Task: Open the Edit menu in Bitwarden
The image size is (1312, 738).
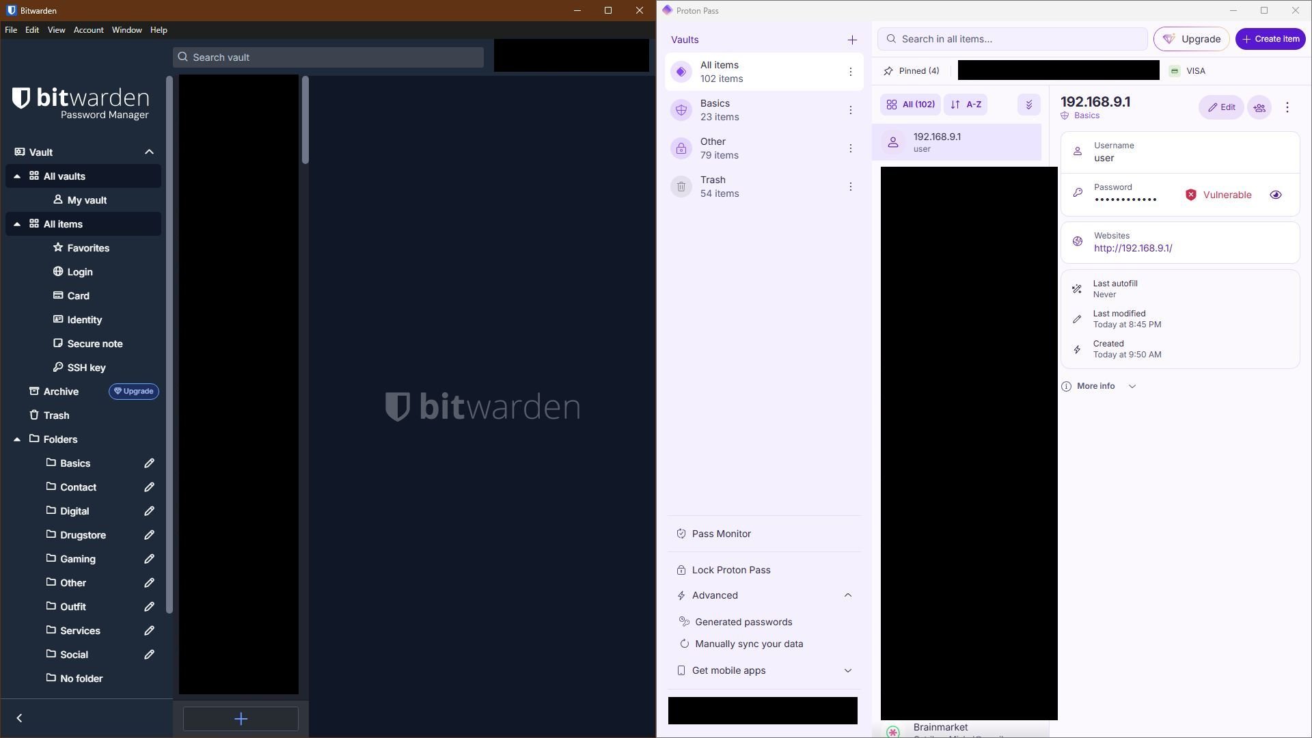Action: [32, 30]
